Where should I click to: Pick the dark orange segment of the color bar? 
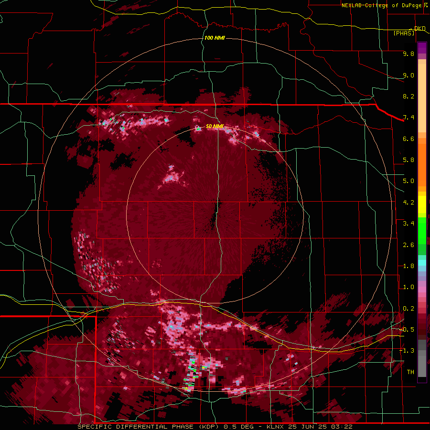(422, 164)
